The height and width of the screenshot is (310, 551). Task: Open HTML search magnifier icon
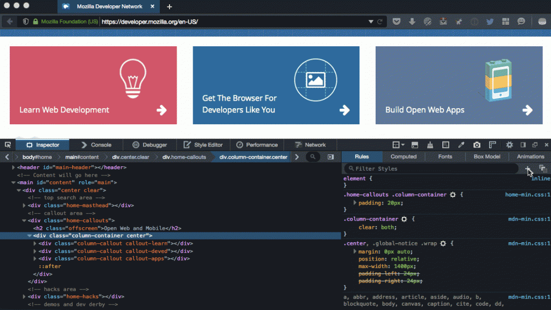[x=313, y=157]
